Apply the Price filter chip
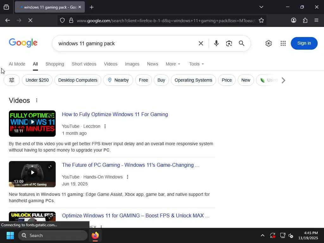This screenshot has width=324, height=243. coord(227,80)
